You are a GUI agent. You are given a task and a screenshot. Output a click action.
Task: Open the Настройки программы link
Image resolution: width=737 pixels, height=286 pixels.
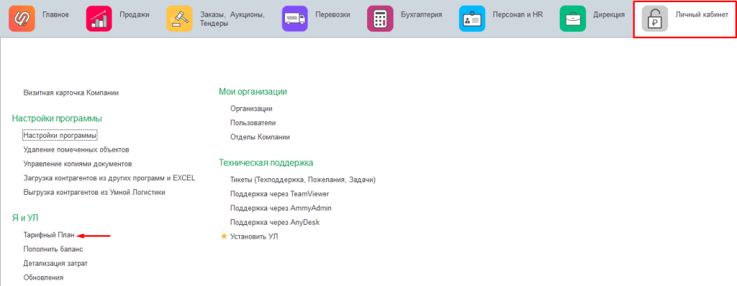60,136
